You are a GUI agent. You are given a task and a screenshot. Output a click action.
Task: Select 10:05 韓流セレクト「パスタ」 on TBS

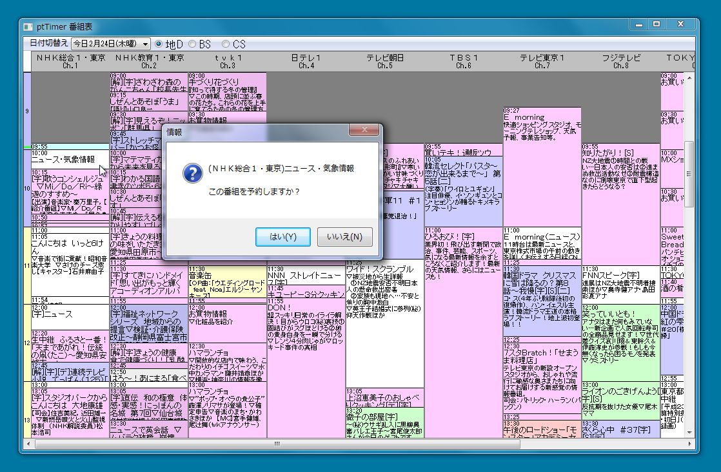(463, 191)
